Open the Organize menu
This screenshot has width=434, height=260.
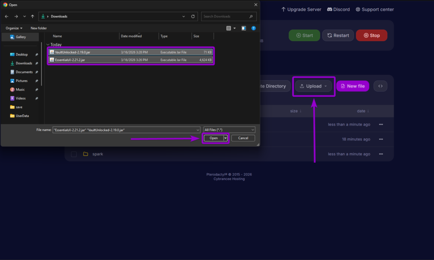[13, 28]
